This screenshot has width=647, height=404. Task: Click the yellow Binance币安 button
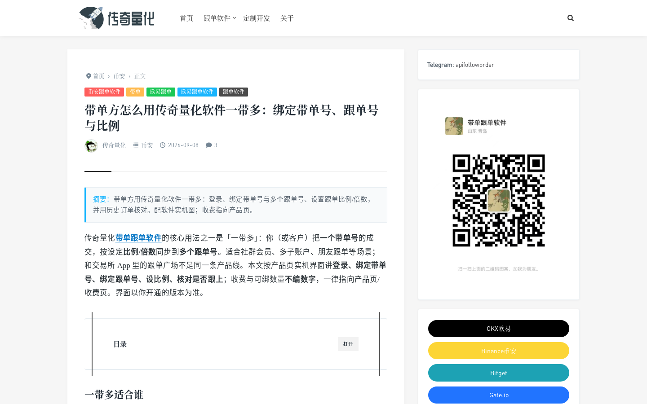499,351
